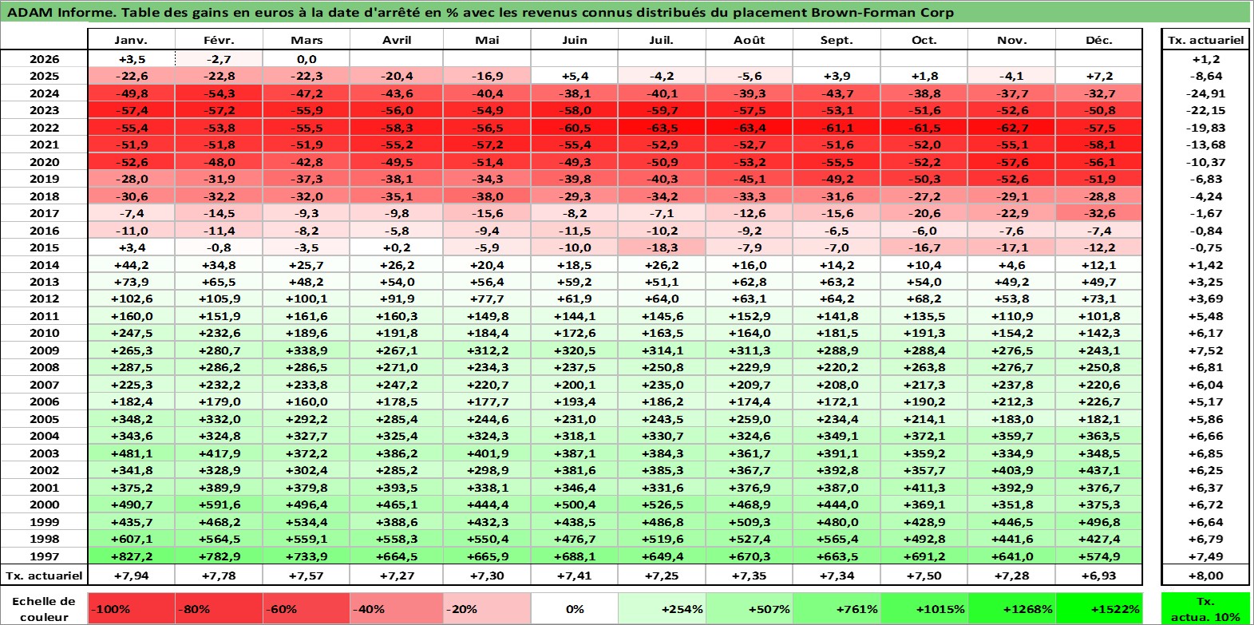Click the -60,5 cell in Juin 2022
This screenshot has width=1254, height=625.
click(575, 128)
